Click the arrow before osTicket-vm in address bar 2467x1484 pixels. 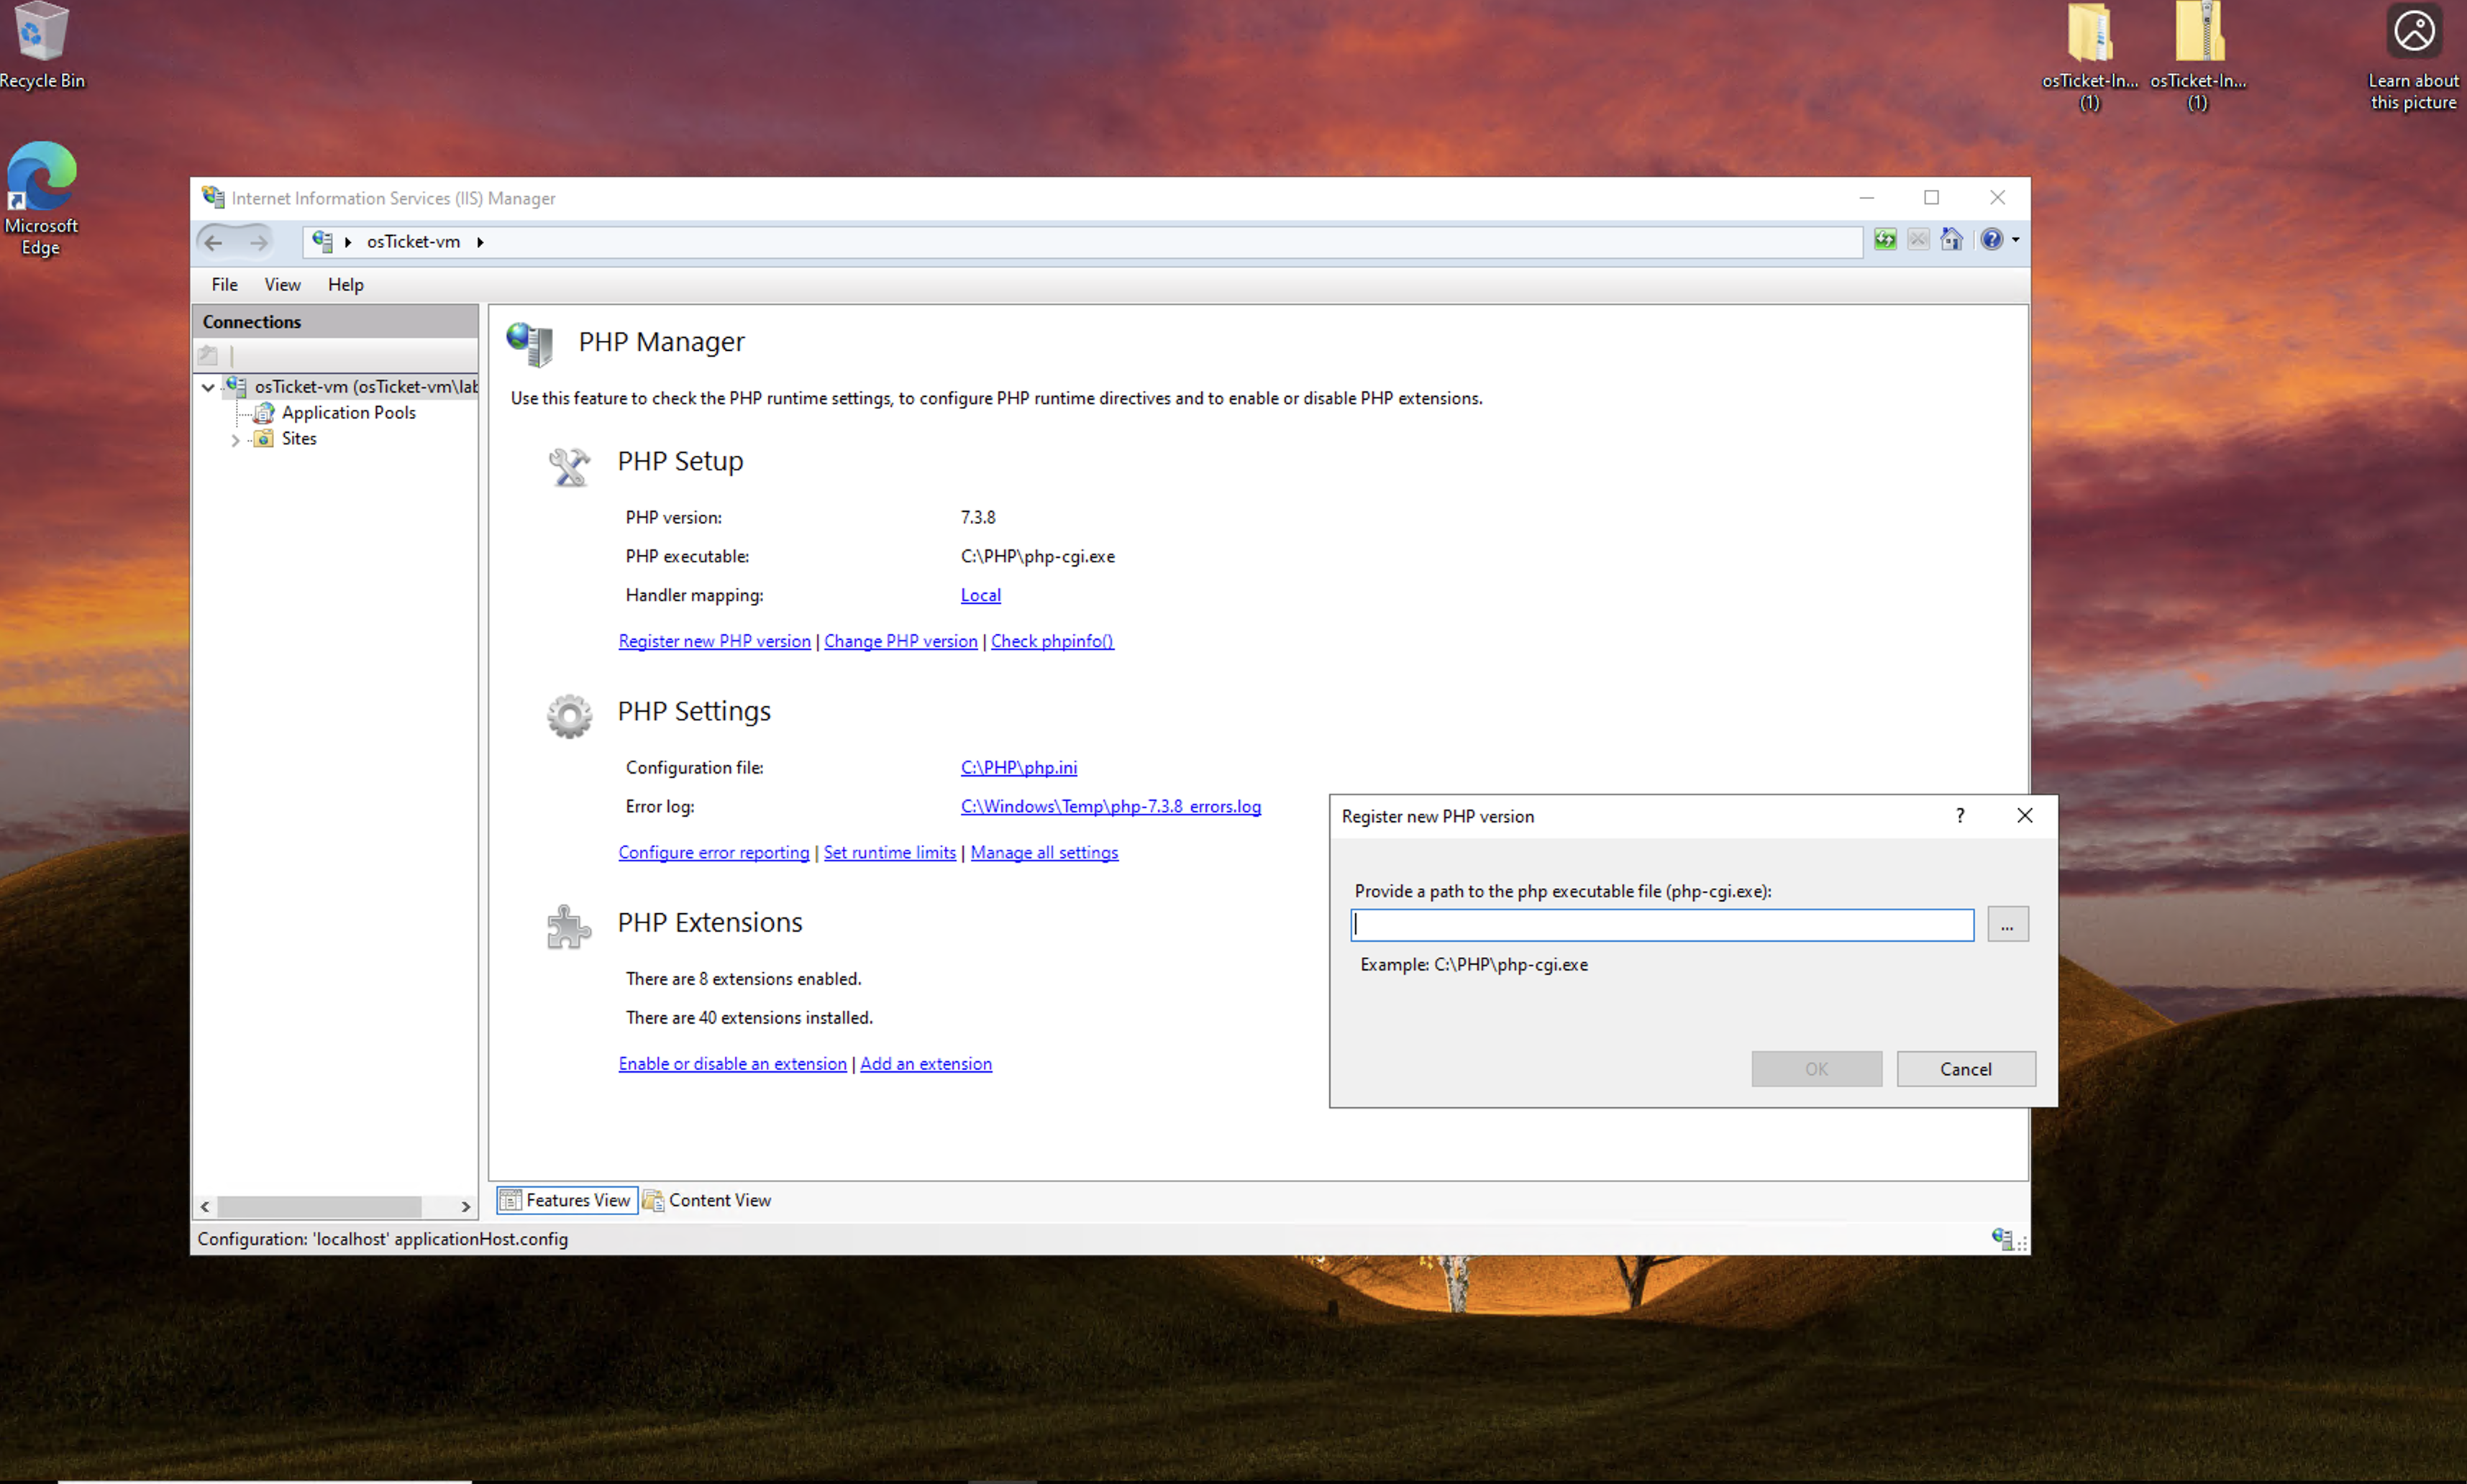[348, 242]
